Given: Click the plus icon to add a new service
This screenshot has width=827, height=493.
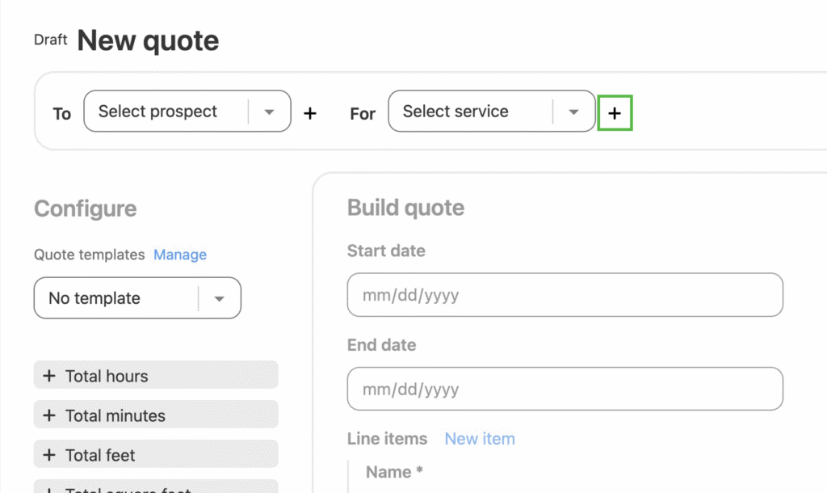Looking at the screenshot, I should coord(615,114).
